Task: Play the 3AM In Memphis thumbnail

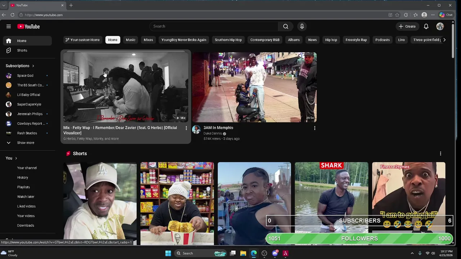Action: 254,87
